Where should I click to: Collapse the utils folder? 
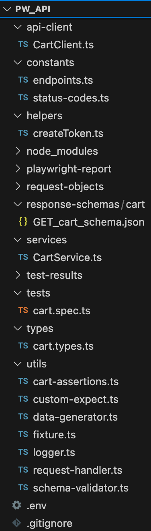(17, 364)
